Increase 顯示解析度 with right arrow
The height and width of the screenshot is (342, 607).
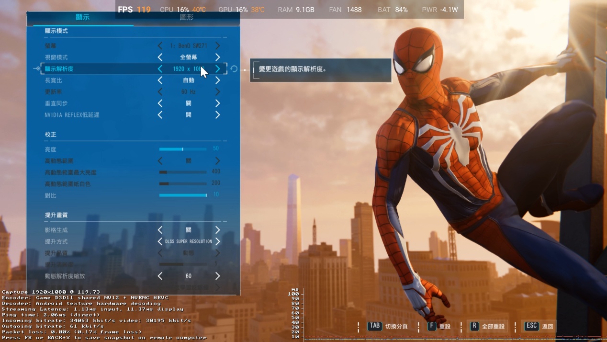pyautogui.click(x=217, y=69)
